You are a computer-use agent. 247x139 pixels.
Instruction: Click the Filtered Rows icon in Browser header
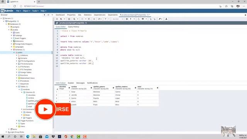(52, 15)
